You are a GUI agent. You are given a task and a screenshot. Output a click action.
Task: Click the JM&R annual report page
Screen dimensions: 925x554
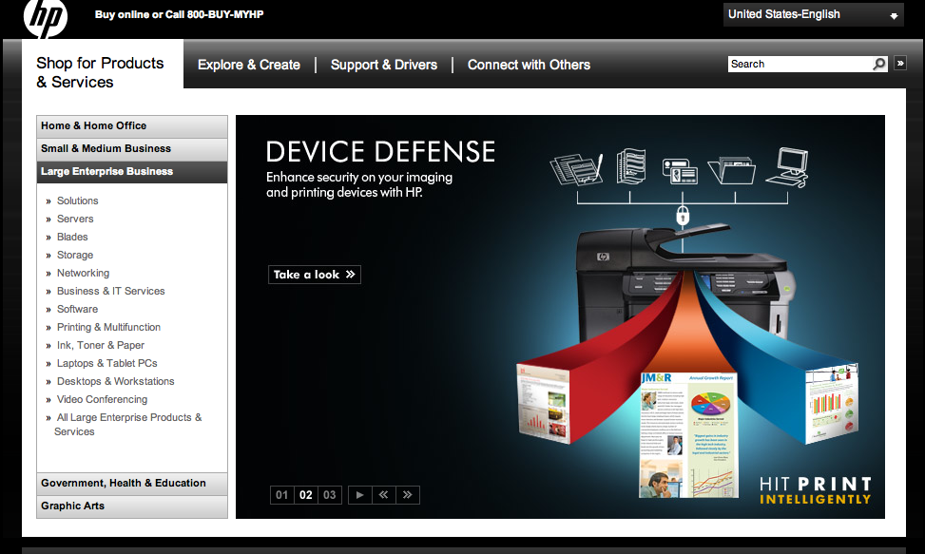[688, 435]
